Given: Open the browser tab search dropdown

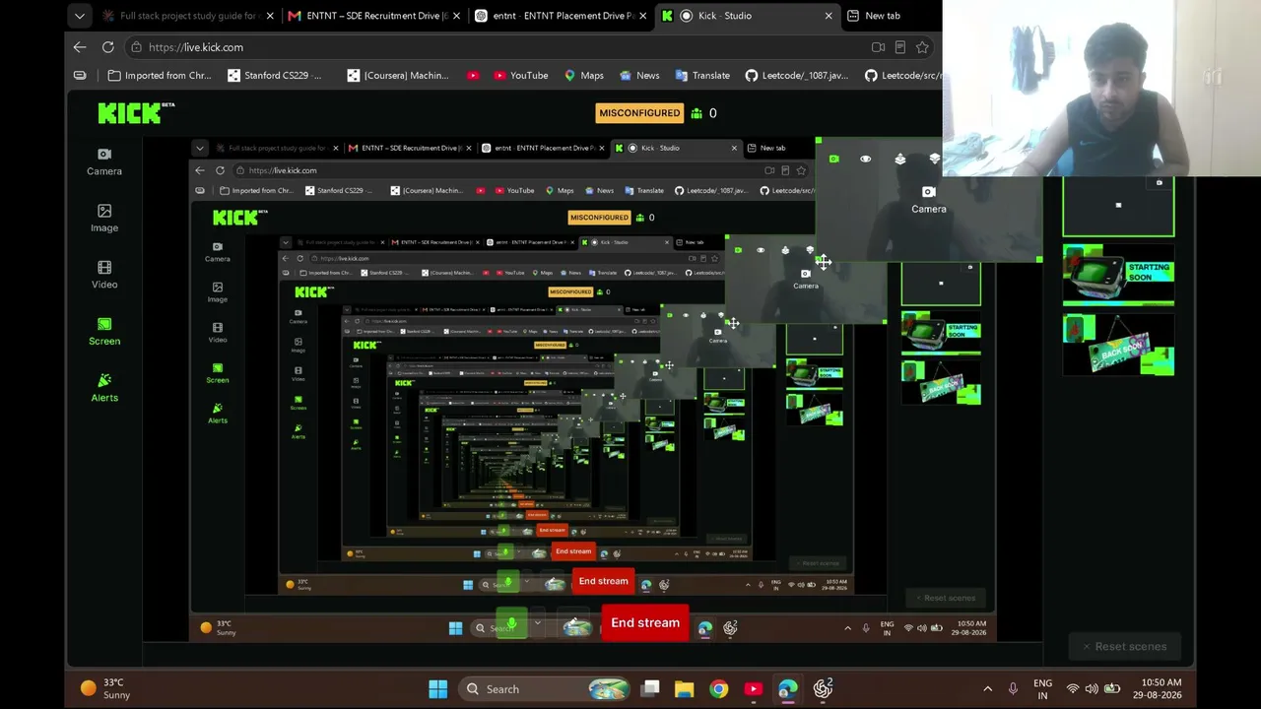Looking at the screenshot, I should [x=80, y=16].
